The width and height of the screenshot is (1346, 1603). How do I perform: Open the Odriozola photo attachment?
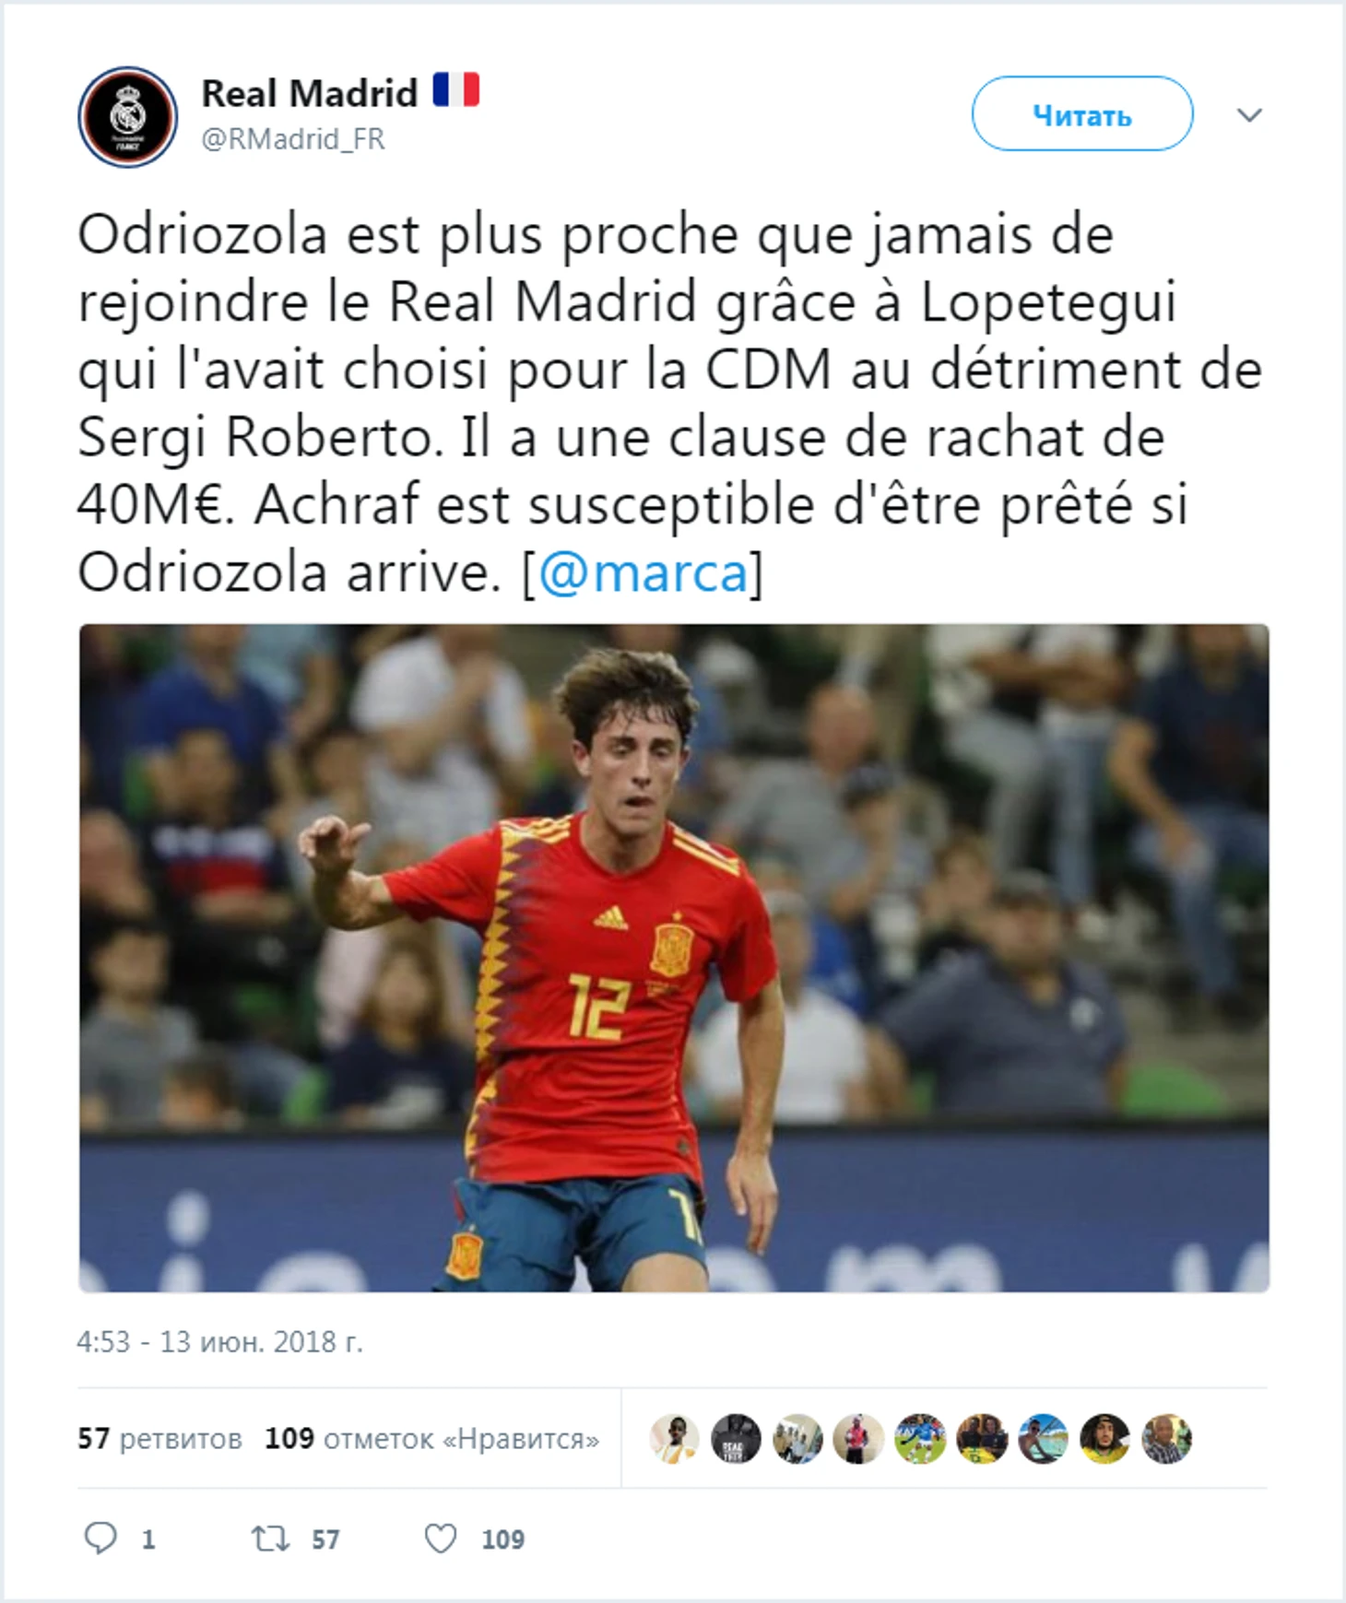674,958
